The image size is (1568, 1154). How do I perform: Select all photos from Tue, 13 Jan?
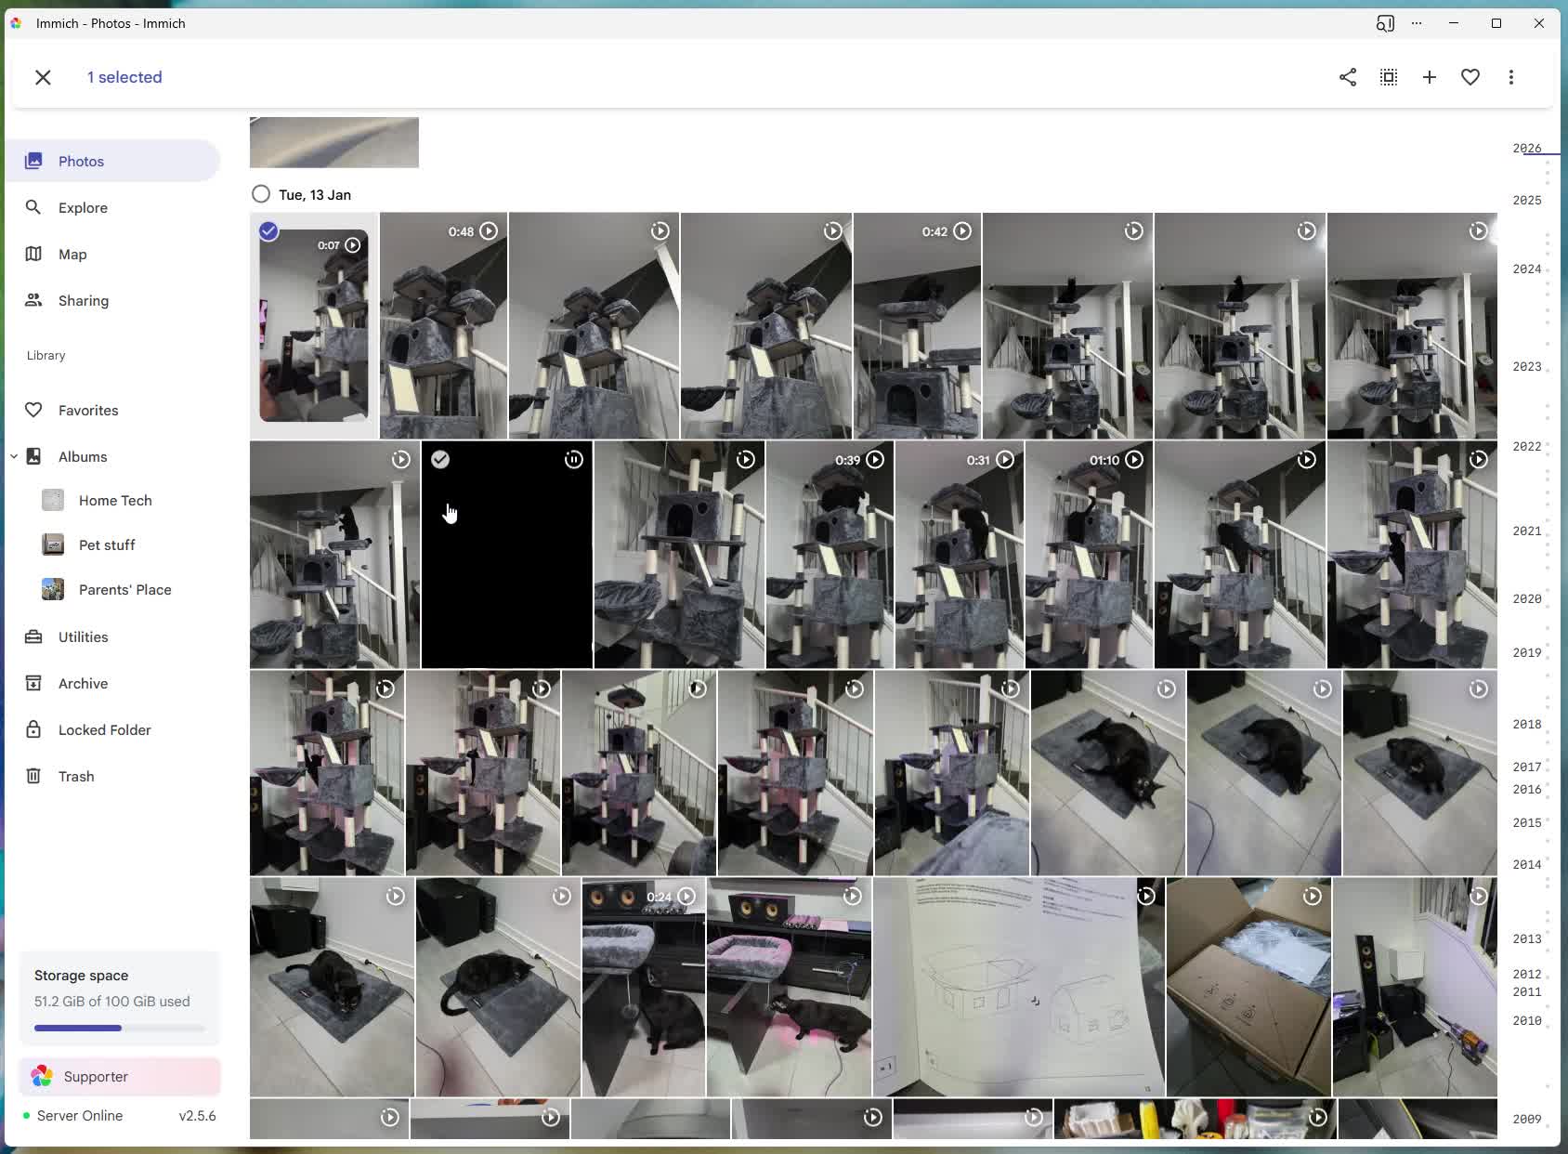click(261, 194)
